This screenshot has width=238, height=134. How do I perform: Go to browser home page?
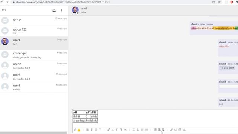click(7, 2)
